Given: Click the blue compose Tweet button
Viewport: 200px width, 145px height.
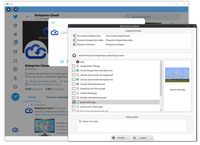Looking at the screenshot, I should coord(15,97).
